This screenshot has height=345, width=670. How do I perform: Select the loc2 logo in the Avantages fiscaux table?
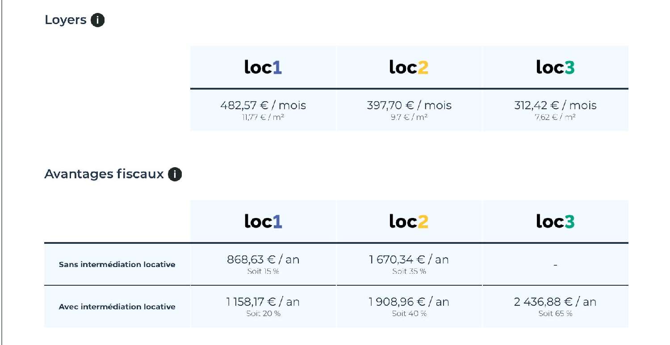point(409,222)
